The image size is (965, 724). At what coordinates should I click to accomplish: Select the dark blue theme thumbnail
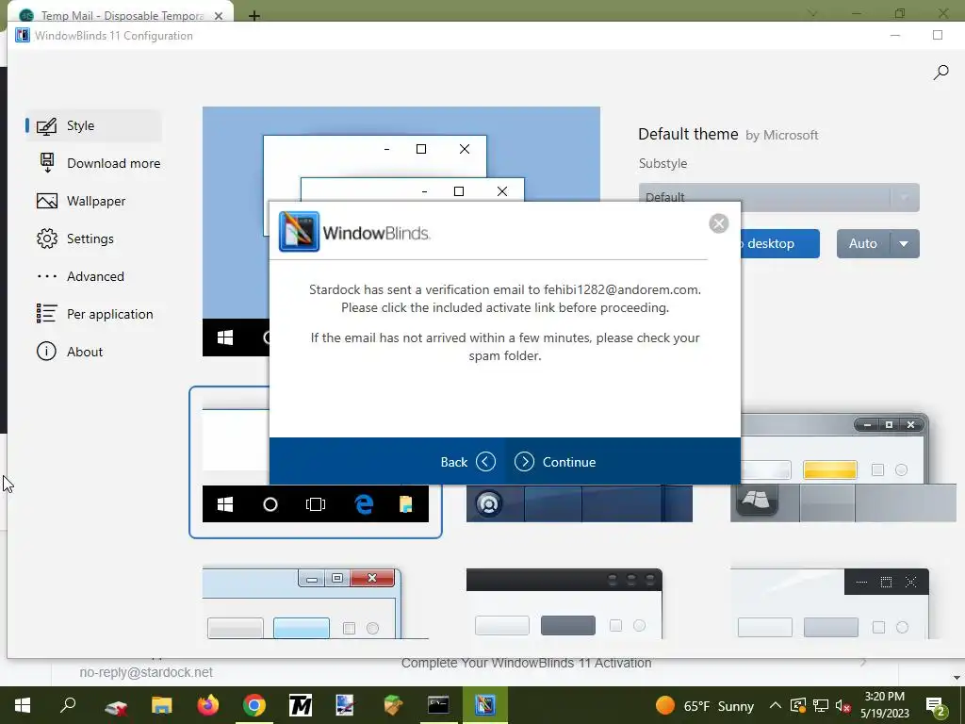point(580,503)
